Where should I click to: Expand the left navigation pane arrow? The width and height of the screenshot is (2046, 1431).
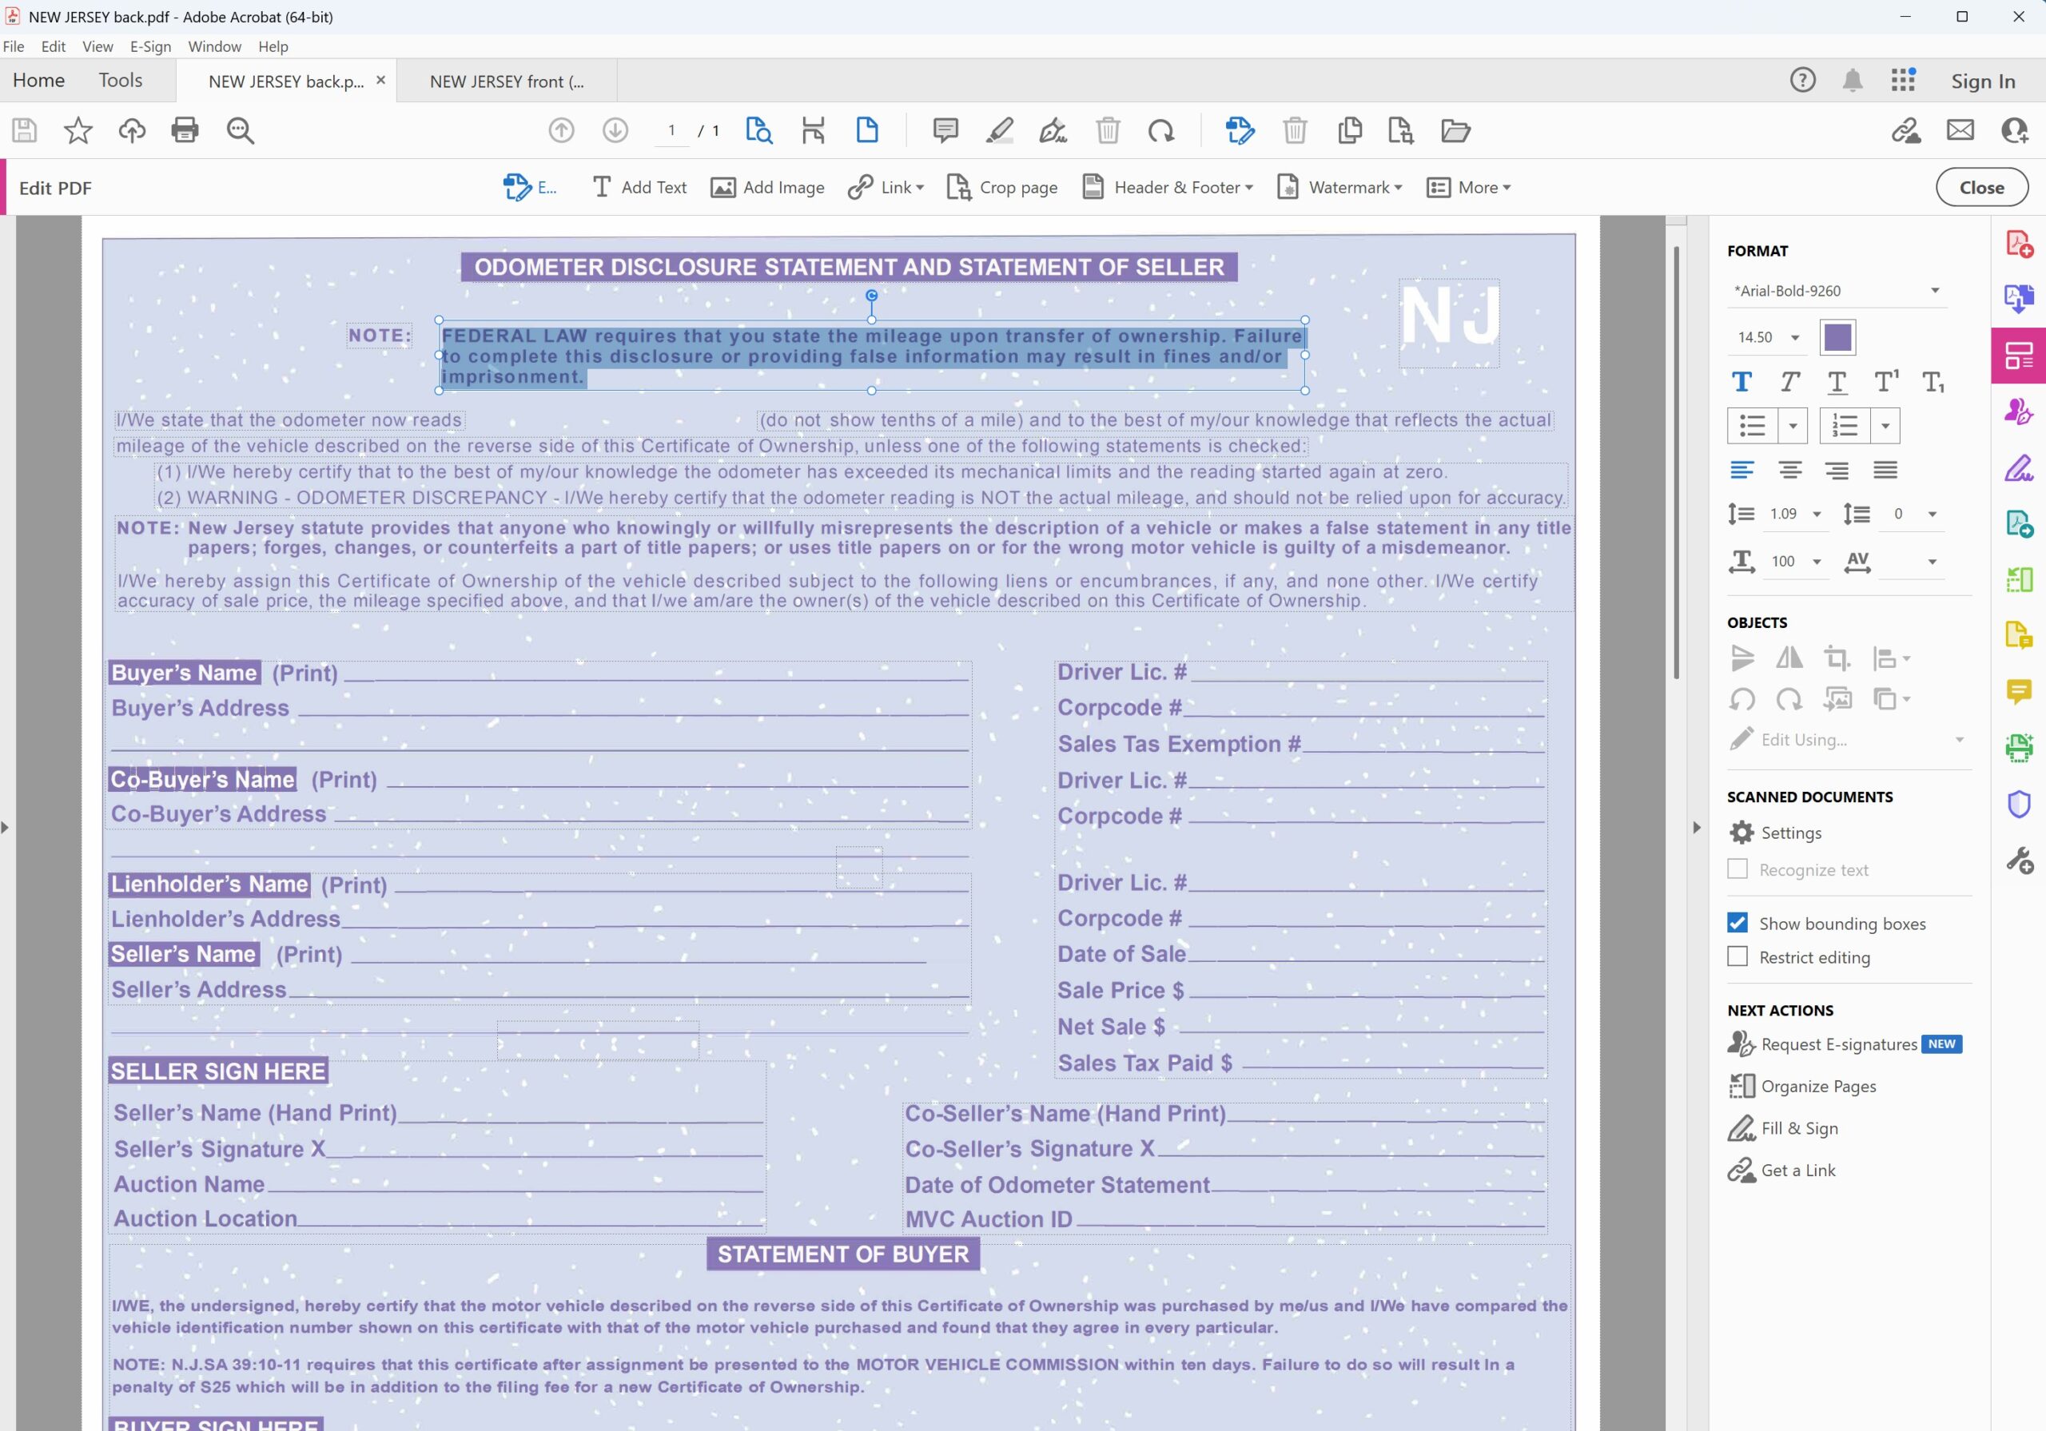[x=6, y=828]
